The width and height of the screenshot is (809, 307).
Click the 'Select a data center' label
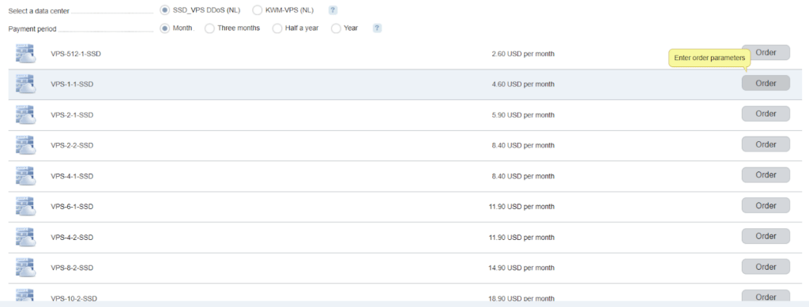[x=39, y=11]
